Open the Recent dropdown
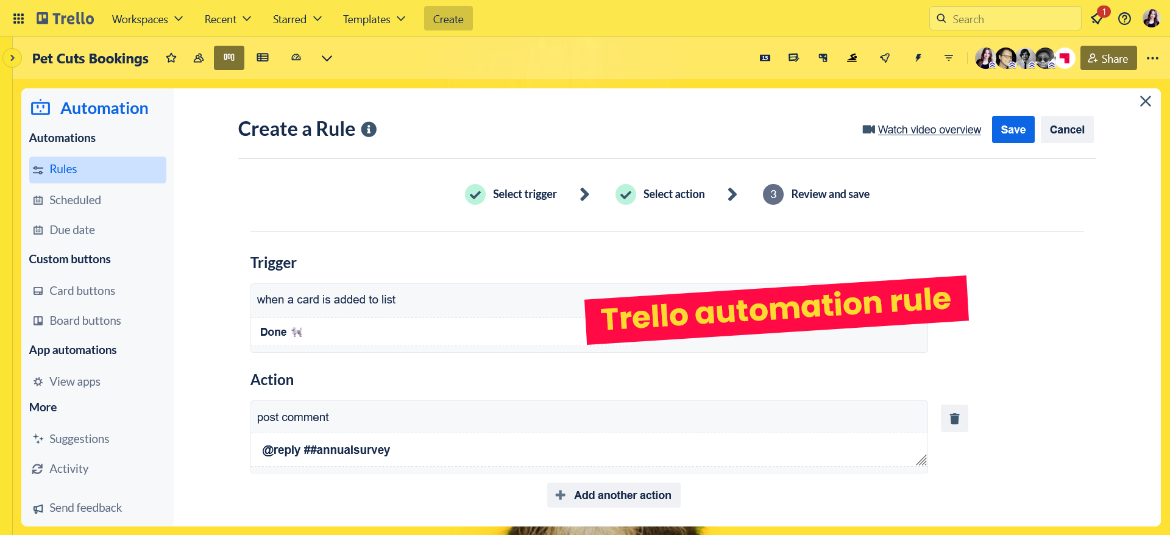Screen dimensions: 1170x535 click(227, 19)
